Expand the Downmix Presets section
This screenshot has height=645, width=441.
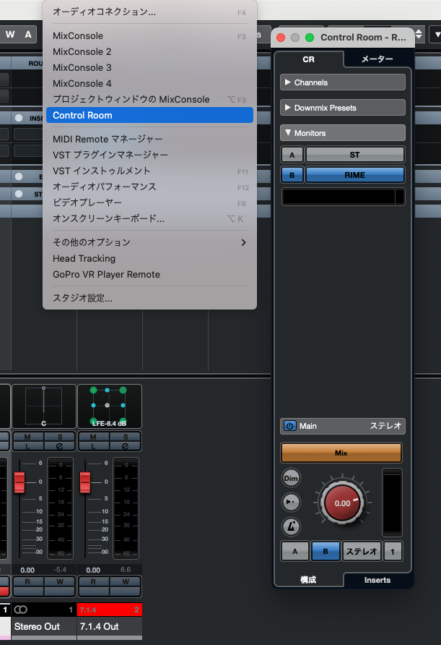(342, 108)
